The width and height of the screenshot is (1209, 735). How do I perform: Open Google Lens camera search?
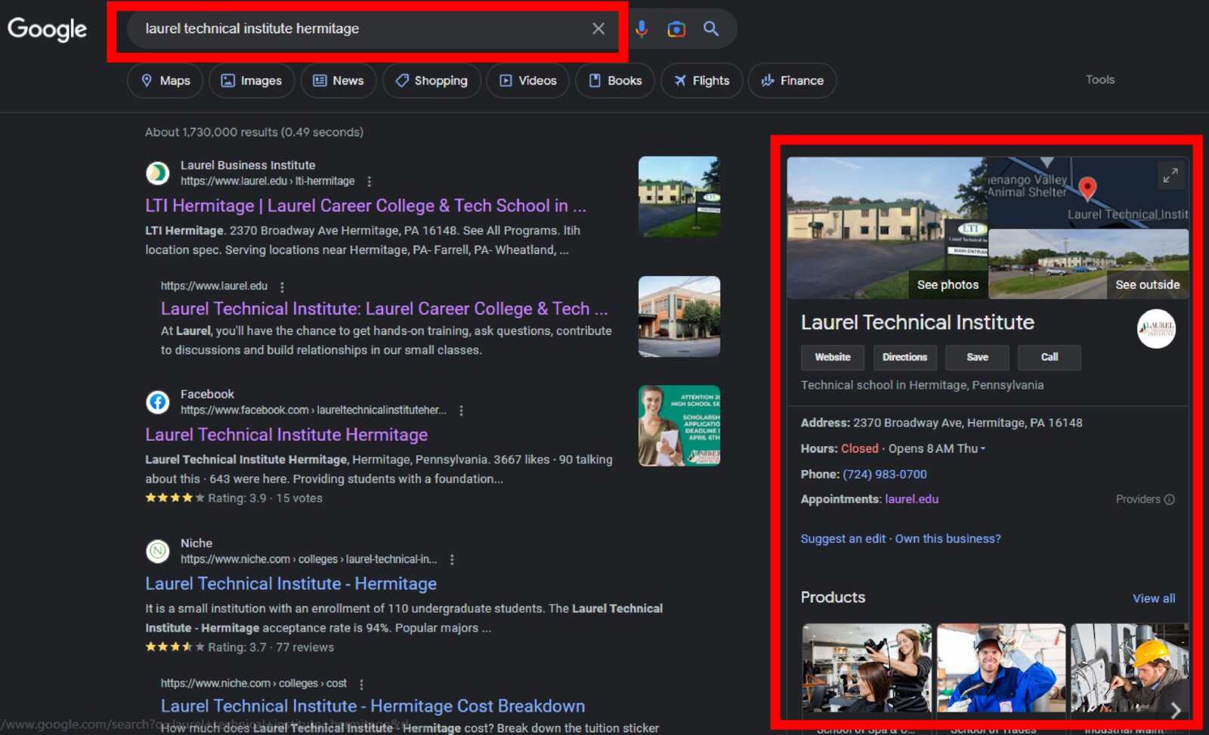coord(676,29)
